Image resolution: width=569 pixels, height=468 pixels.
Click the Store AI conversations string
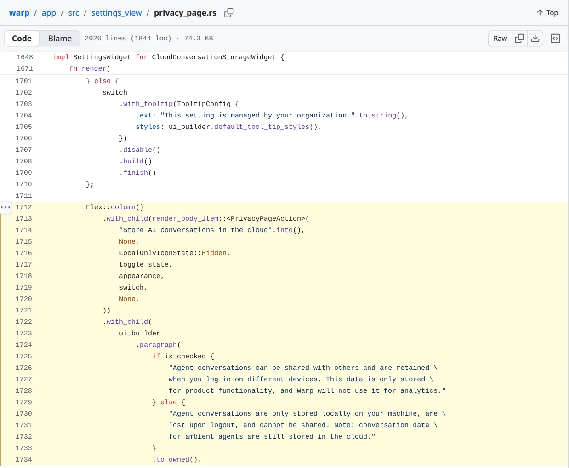click(x=195, y=230)
